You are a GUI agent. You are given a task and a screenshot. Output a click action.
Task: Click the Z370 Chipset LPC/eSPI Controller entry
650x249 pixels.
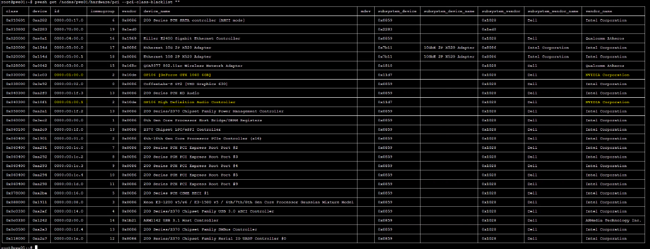[x=182, y=130]
